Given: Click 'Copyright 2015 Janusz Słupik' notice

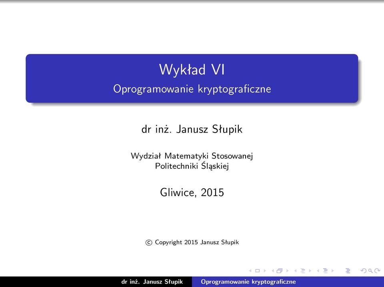Looking at the screenshot, I should (x=192, y=242).
